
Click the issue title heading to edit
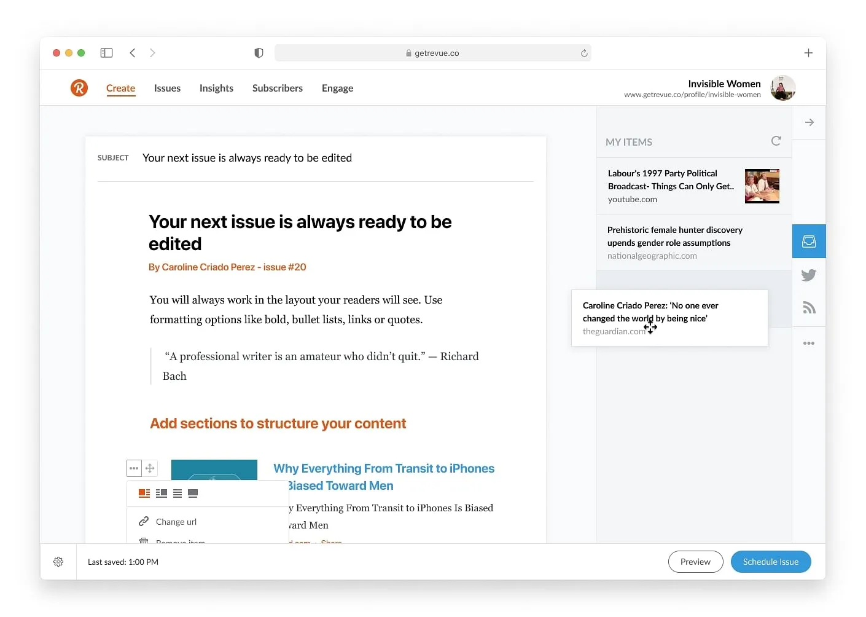pyautogui.click(x=300, y=233)
